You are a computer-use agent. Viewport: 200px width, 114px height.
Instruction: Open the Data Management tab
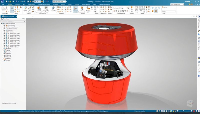104,4
